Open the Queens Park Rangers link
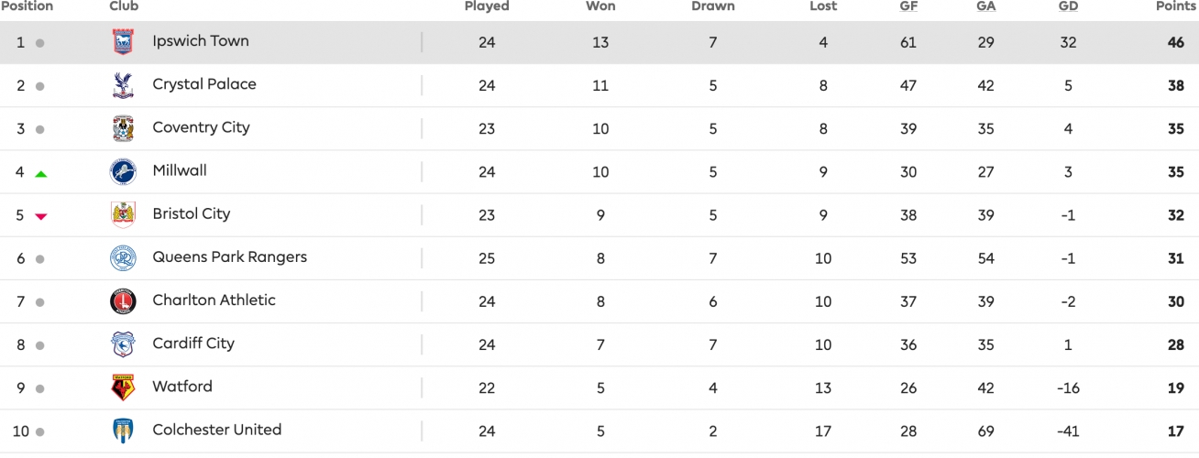The width and height of the screenshot is (1199, 458). (x=230, y=257)
